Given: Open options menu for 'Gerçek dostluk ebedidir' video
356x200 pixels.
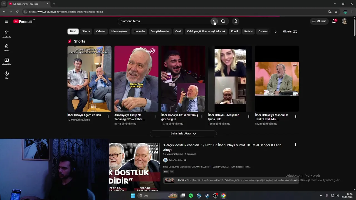Looking at the screenshot, I should (x=295, y=145).
